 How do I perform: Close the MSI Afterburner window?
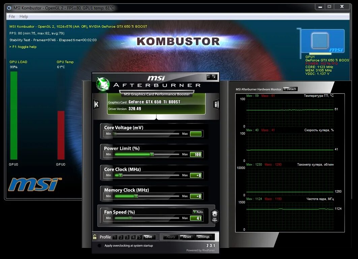[x=214, y=77]
